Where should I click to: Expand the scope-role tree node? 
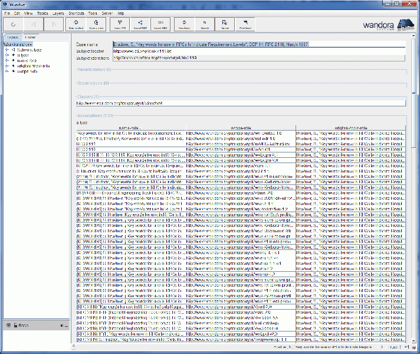[x=6, y=71]
